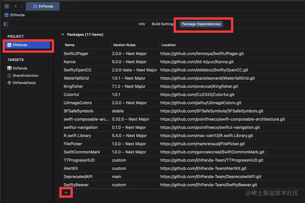Select the DeprecatedAPI package row

pyautogui.click(x=183, y=176)
